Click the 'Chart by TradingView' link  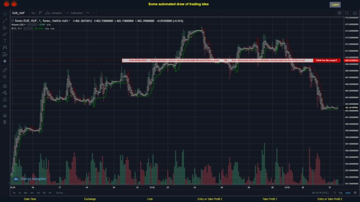click(x=34, y=179)
